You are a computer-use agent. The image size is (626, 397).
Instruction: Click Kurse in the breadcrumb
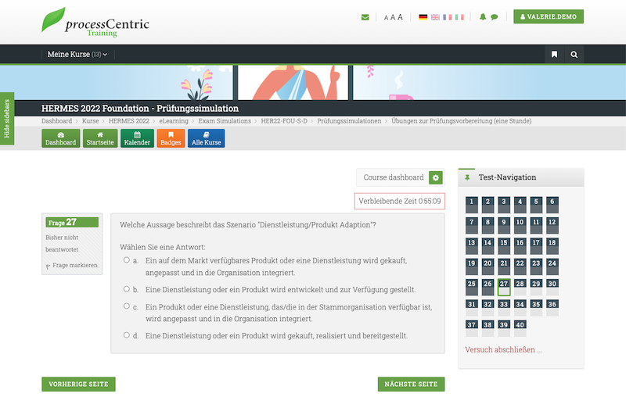point(90,121)
